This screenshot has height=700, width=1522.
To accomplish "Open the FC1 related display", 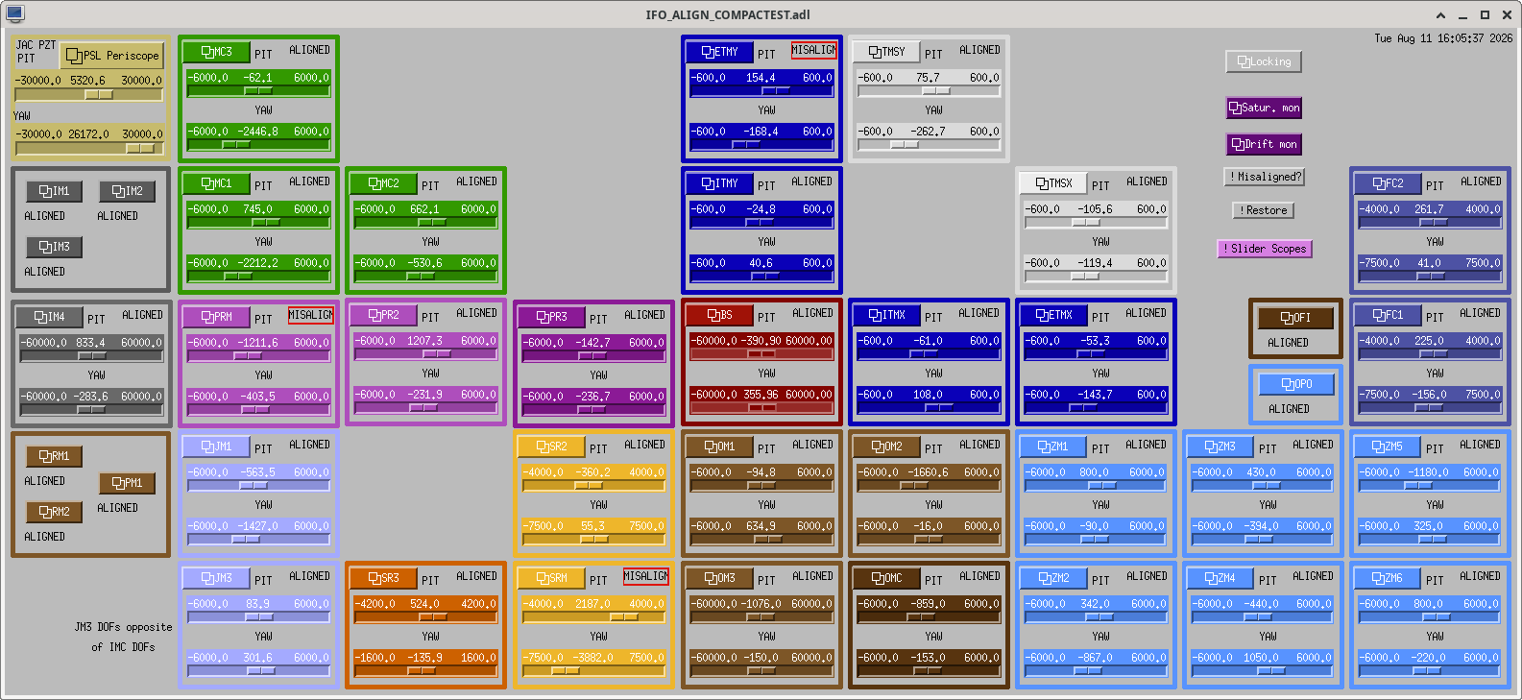I will coord(1388,315).
